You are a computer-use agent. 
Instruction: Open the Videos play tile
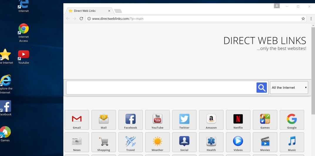(238, 142)
